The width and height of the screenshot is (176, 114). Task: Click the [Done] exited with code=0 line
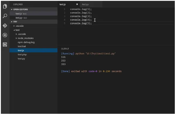(92, 71)
